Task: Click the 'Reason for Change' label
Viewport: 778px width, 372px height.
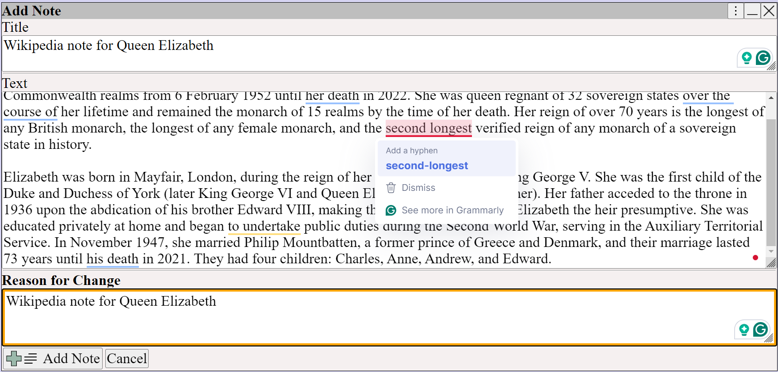Action: 61,281
